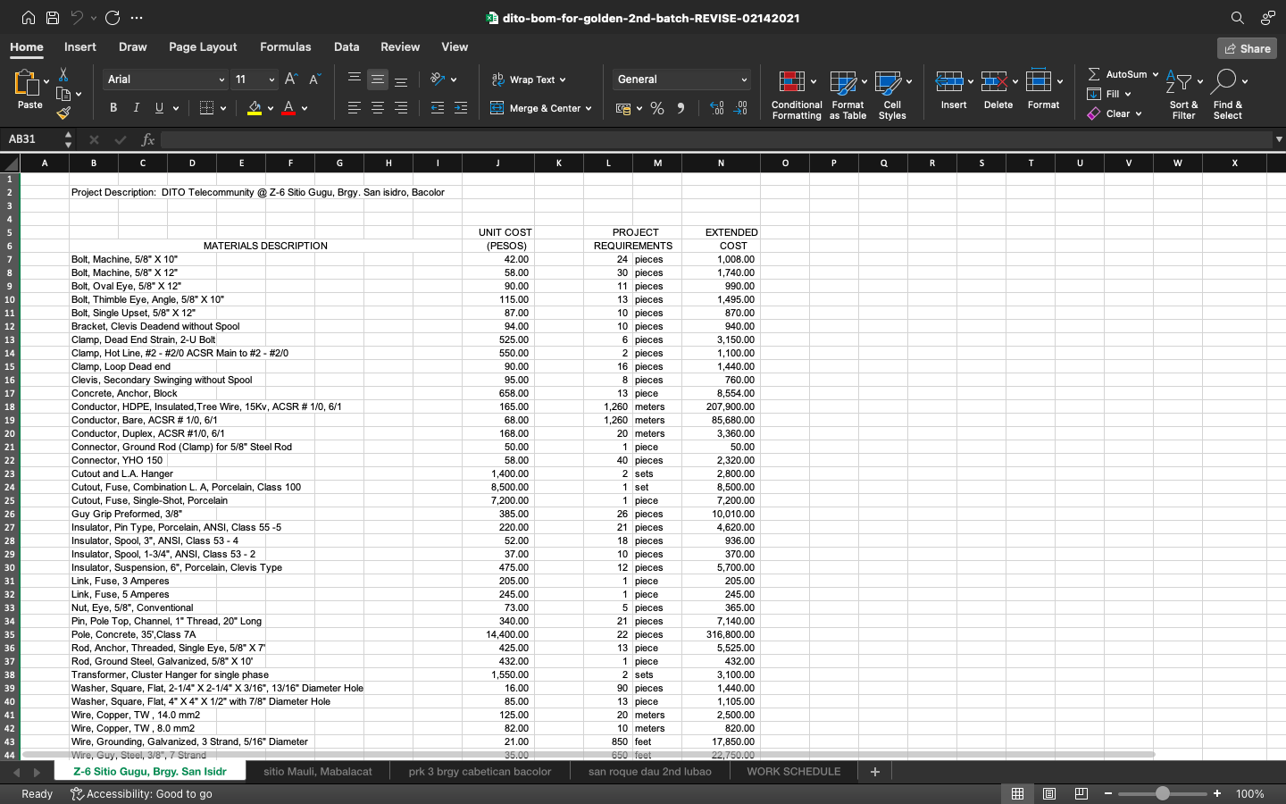This screenshot has height=804, width=1286.
Task: Open Conditional Formatting options
Action: [x=797, y=95]
